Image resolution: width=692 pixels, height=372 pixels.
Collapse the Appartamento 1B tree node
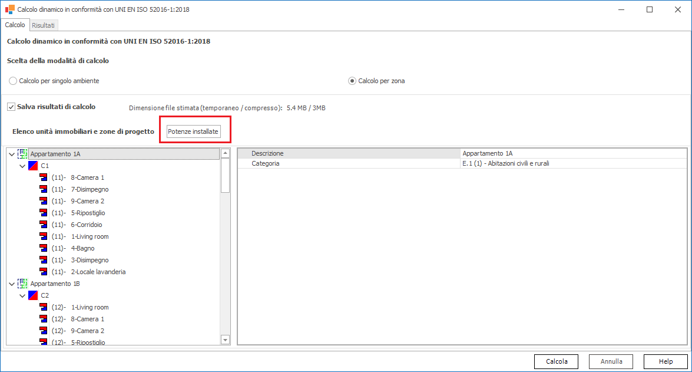coord(12,284)
